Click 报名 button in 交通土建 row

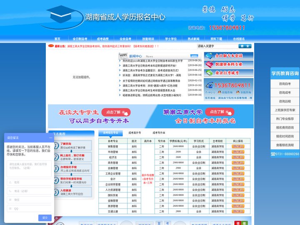tap(238, 211)
